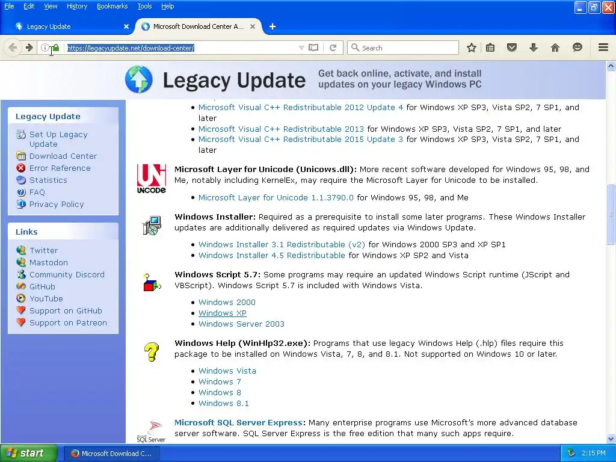Go forward with the forward arrow
The width and height of the screenshot is (616, 462).
click(x=29, y=48)
